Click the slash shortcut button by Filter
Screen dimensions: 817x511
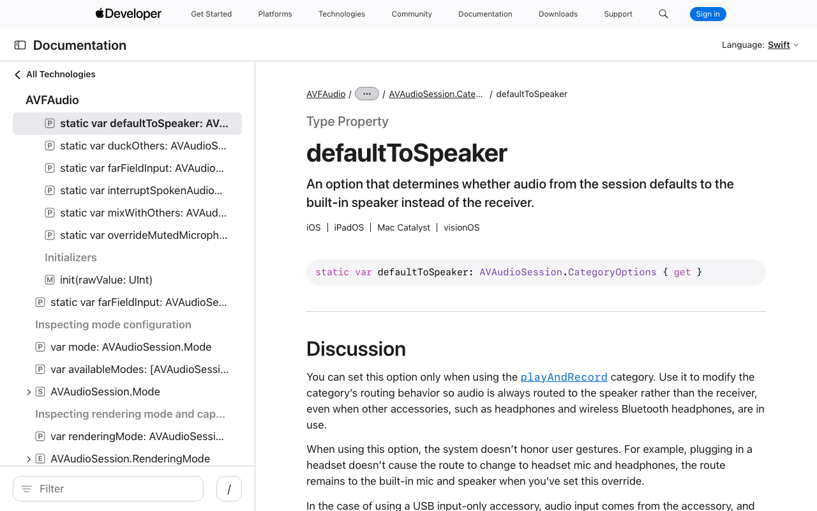(x=229, y=489)
